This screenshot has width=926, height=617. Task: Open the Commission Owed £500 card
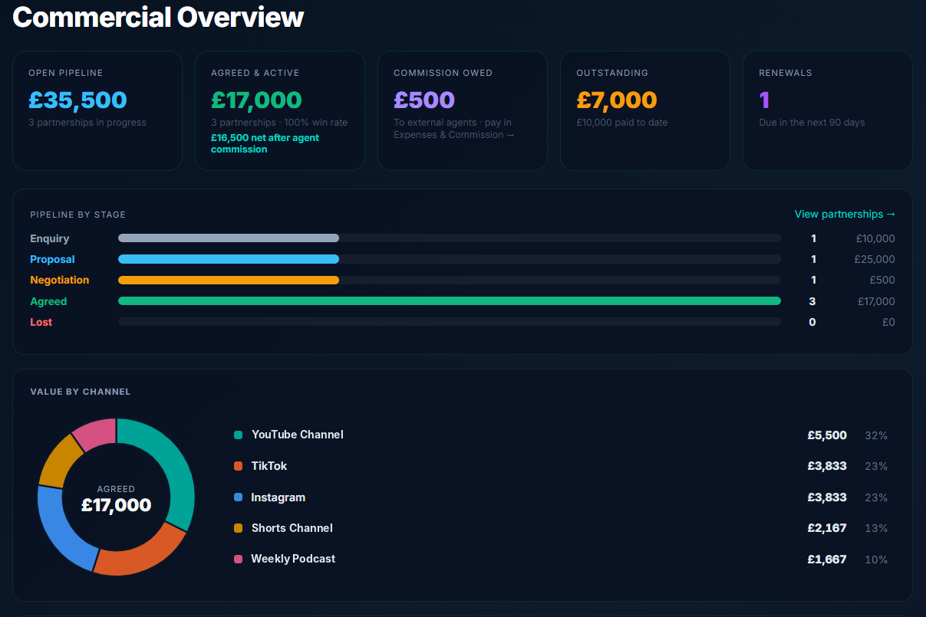click(463, 110)
